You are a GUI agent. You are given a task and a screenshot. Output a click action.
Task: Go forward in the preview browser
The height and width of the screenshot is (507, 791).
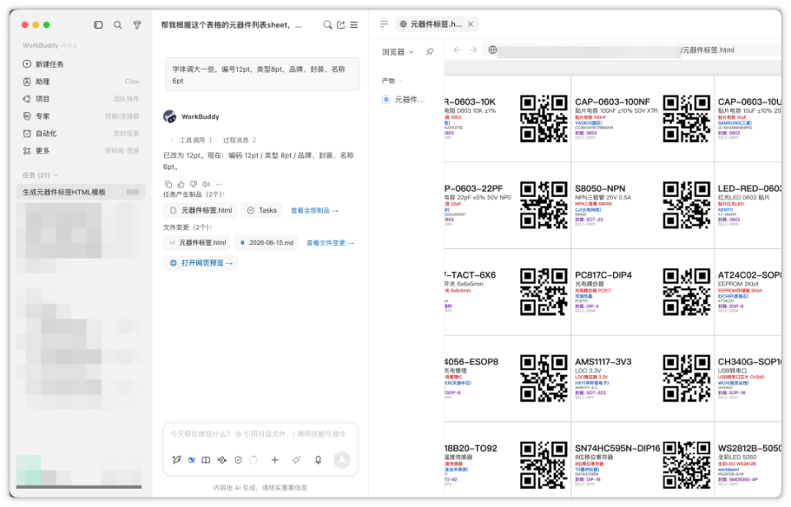click(473, 49)
